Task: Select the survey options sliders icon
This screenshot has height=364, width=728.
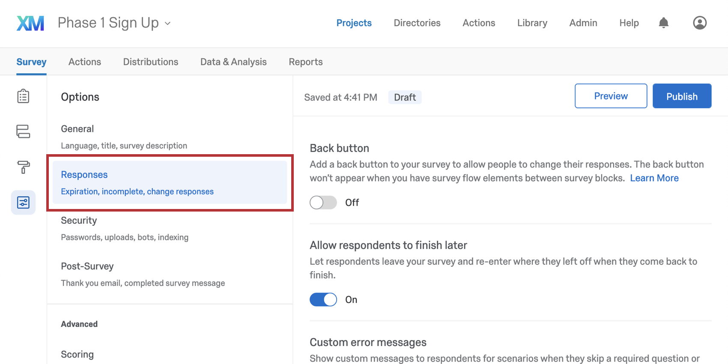Action: point(23,203)
